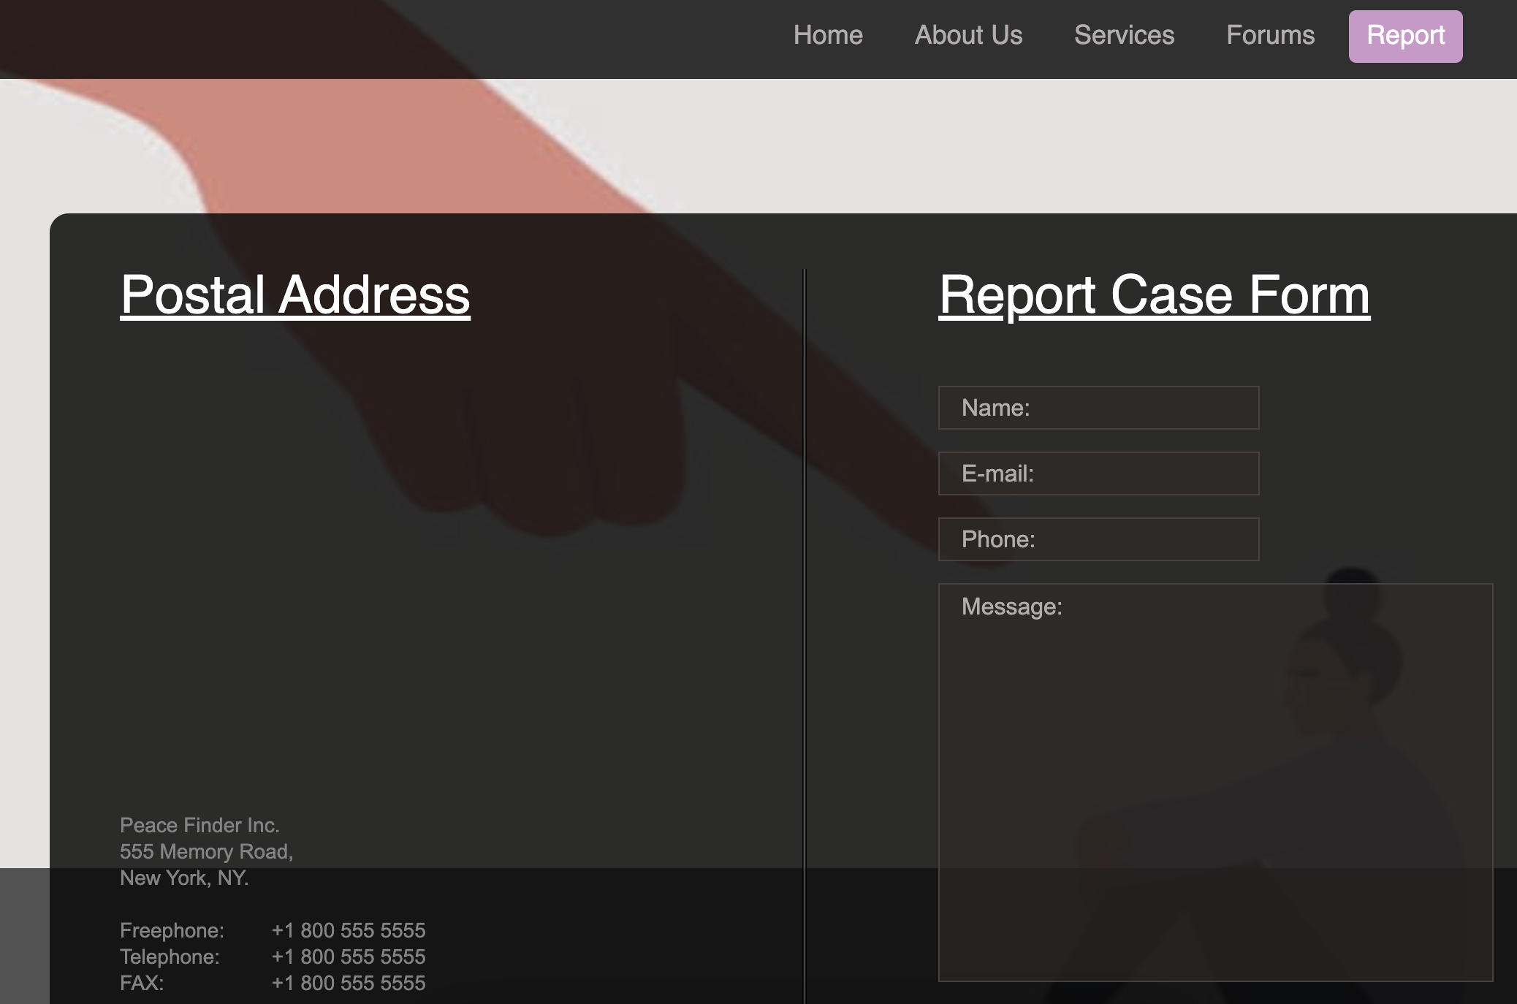The height and width of the screenshot is (1004, 1517).
Task: Click the FAX number
Action: (348, 983)
